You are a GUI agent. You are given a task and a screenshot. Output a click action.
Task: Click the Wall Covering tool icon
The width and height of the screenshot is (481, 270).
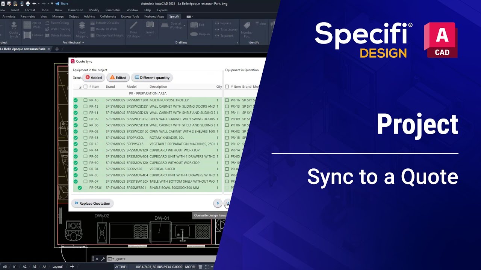pyautogui.click(x=47, y=29)
